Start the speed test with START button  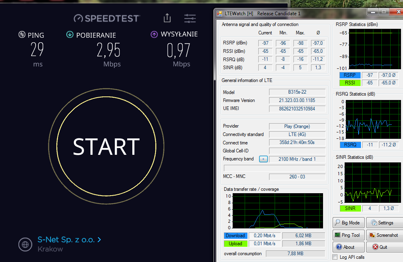[x=106, y=146]
